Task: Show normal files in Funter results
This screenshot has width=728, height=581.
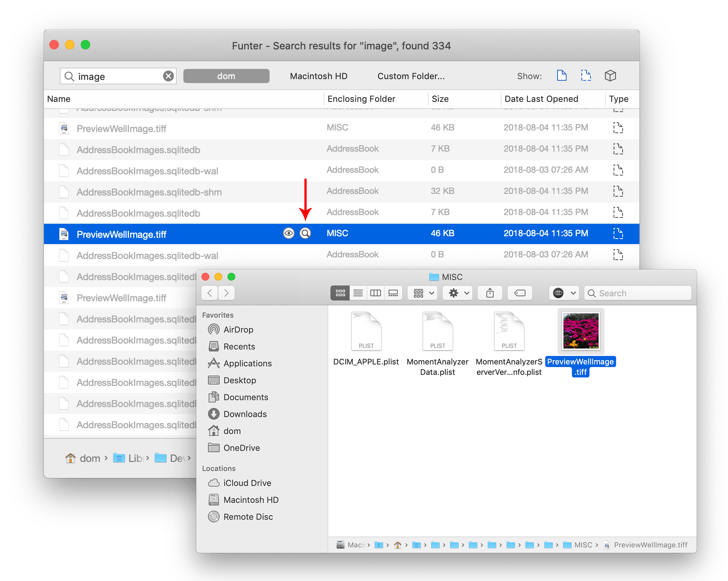Action: click(x=562, y=76)
